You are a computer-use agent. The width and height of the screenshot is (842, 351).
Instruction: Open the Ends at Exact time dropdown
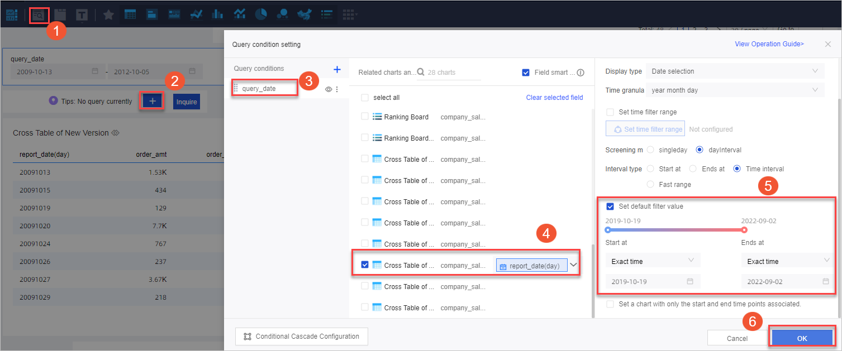click(x=788, y=261)
